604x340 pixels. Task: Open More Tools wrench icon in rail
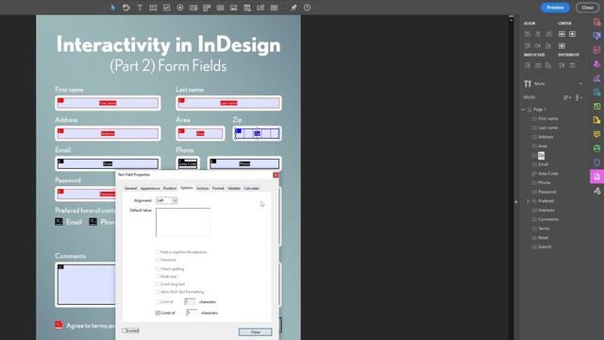pos(596,191)
